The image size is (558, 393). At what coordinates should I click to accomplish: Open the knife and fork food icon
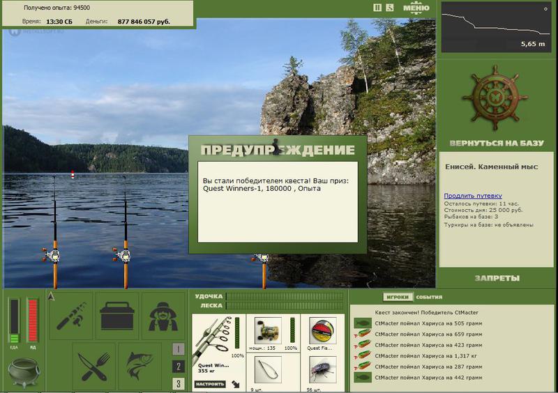coord(94,367)
